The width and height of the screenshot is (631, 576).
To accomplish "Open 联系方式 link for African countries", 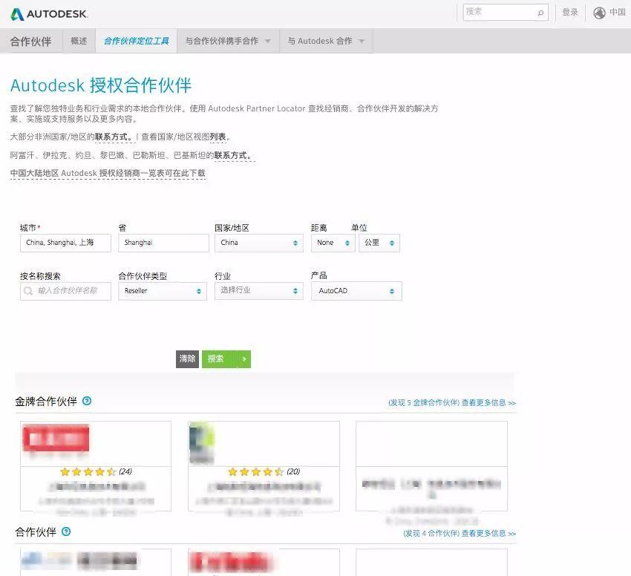I will tap(114, 137).
